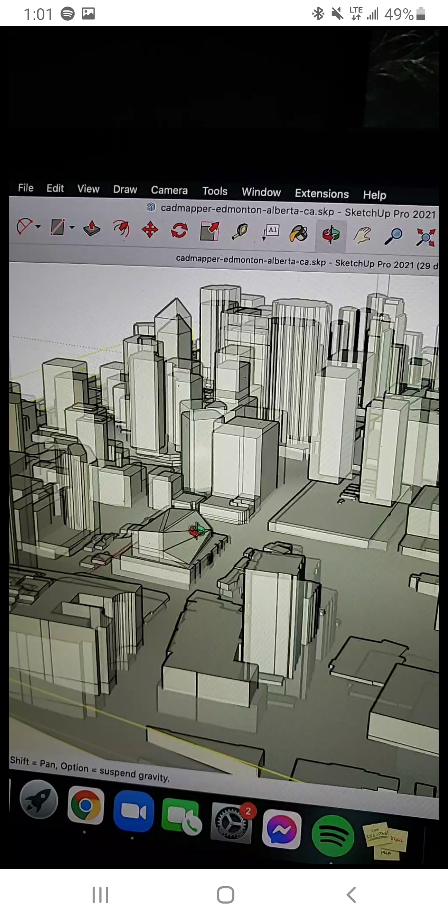Select the Scale tool
This screenshot has height=921, width=448.
point(209,231)
